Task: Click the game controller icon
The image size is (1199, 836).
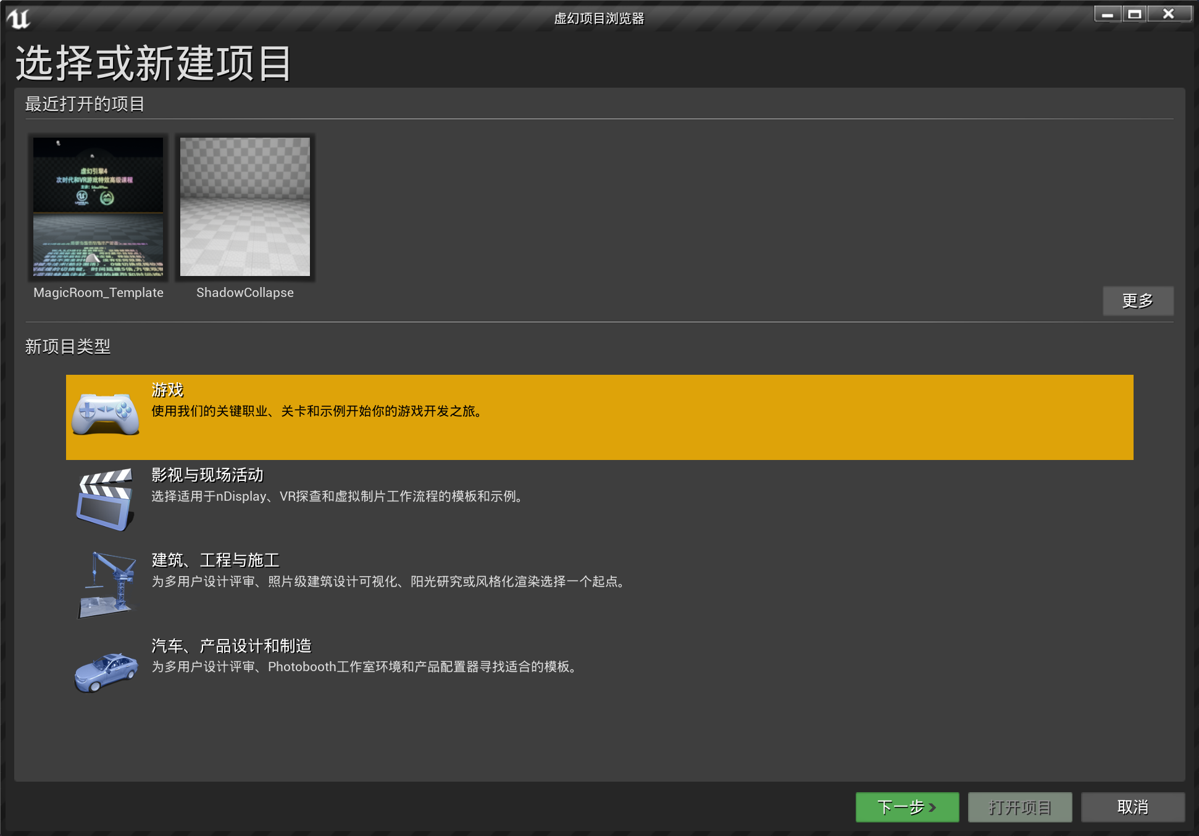Action: pyautogui.click(x=106, y=414)
